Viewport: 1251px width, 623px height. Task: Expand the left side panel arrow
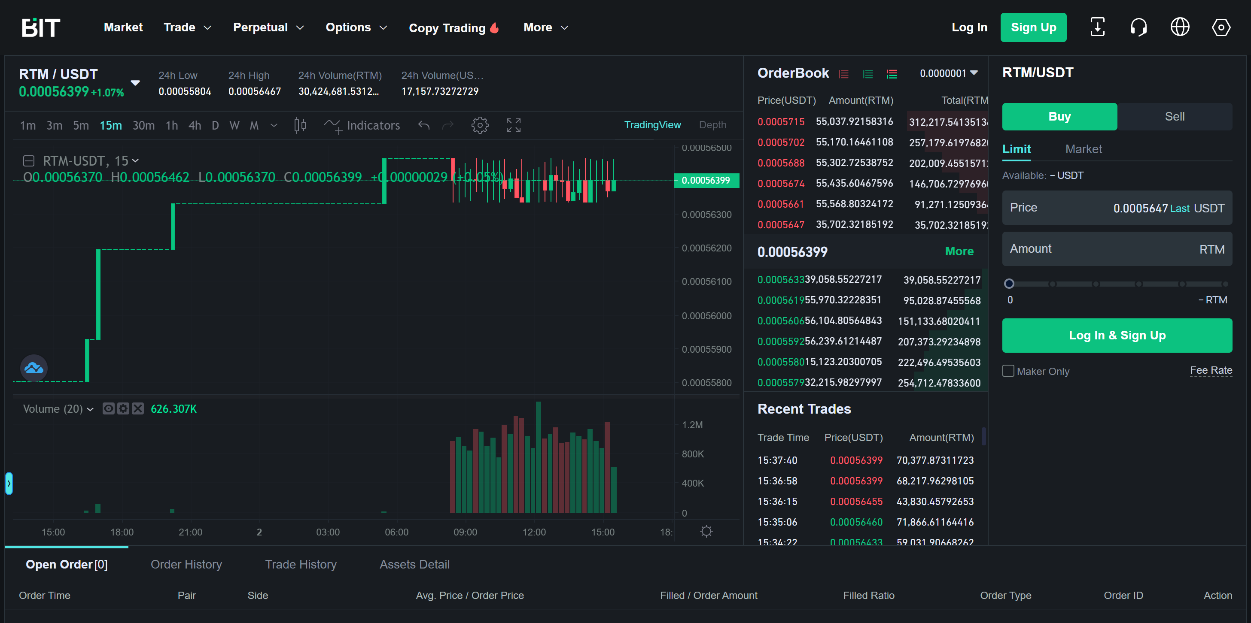point(9,483)
